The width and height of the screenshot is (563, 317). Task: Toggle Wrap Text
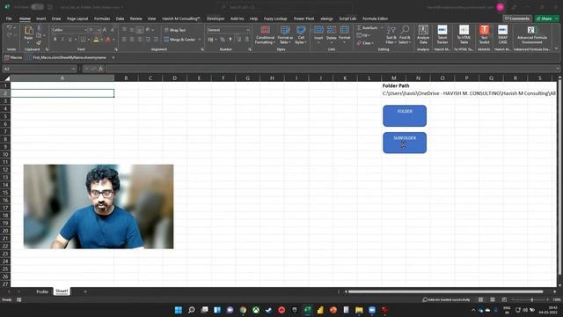pos(175,30)
